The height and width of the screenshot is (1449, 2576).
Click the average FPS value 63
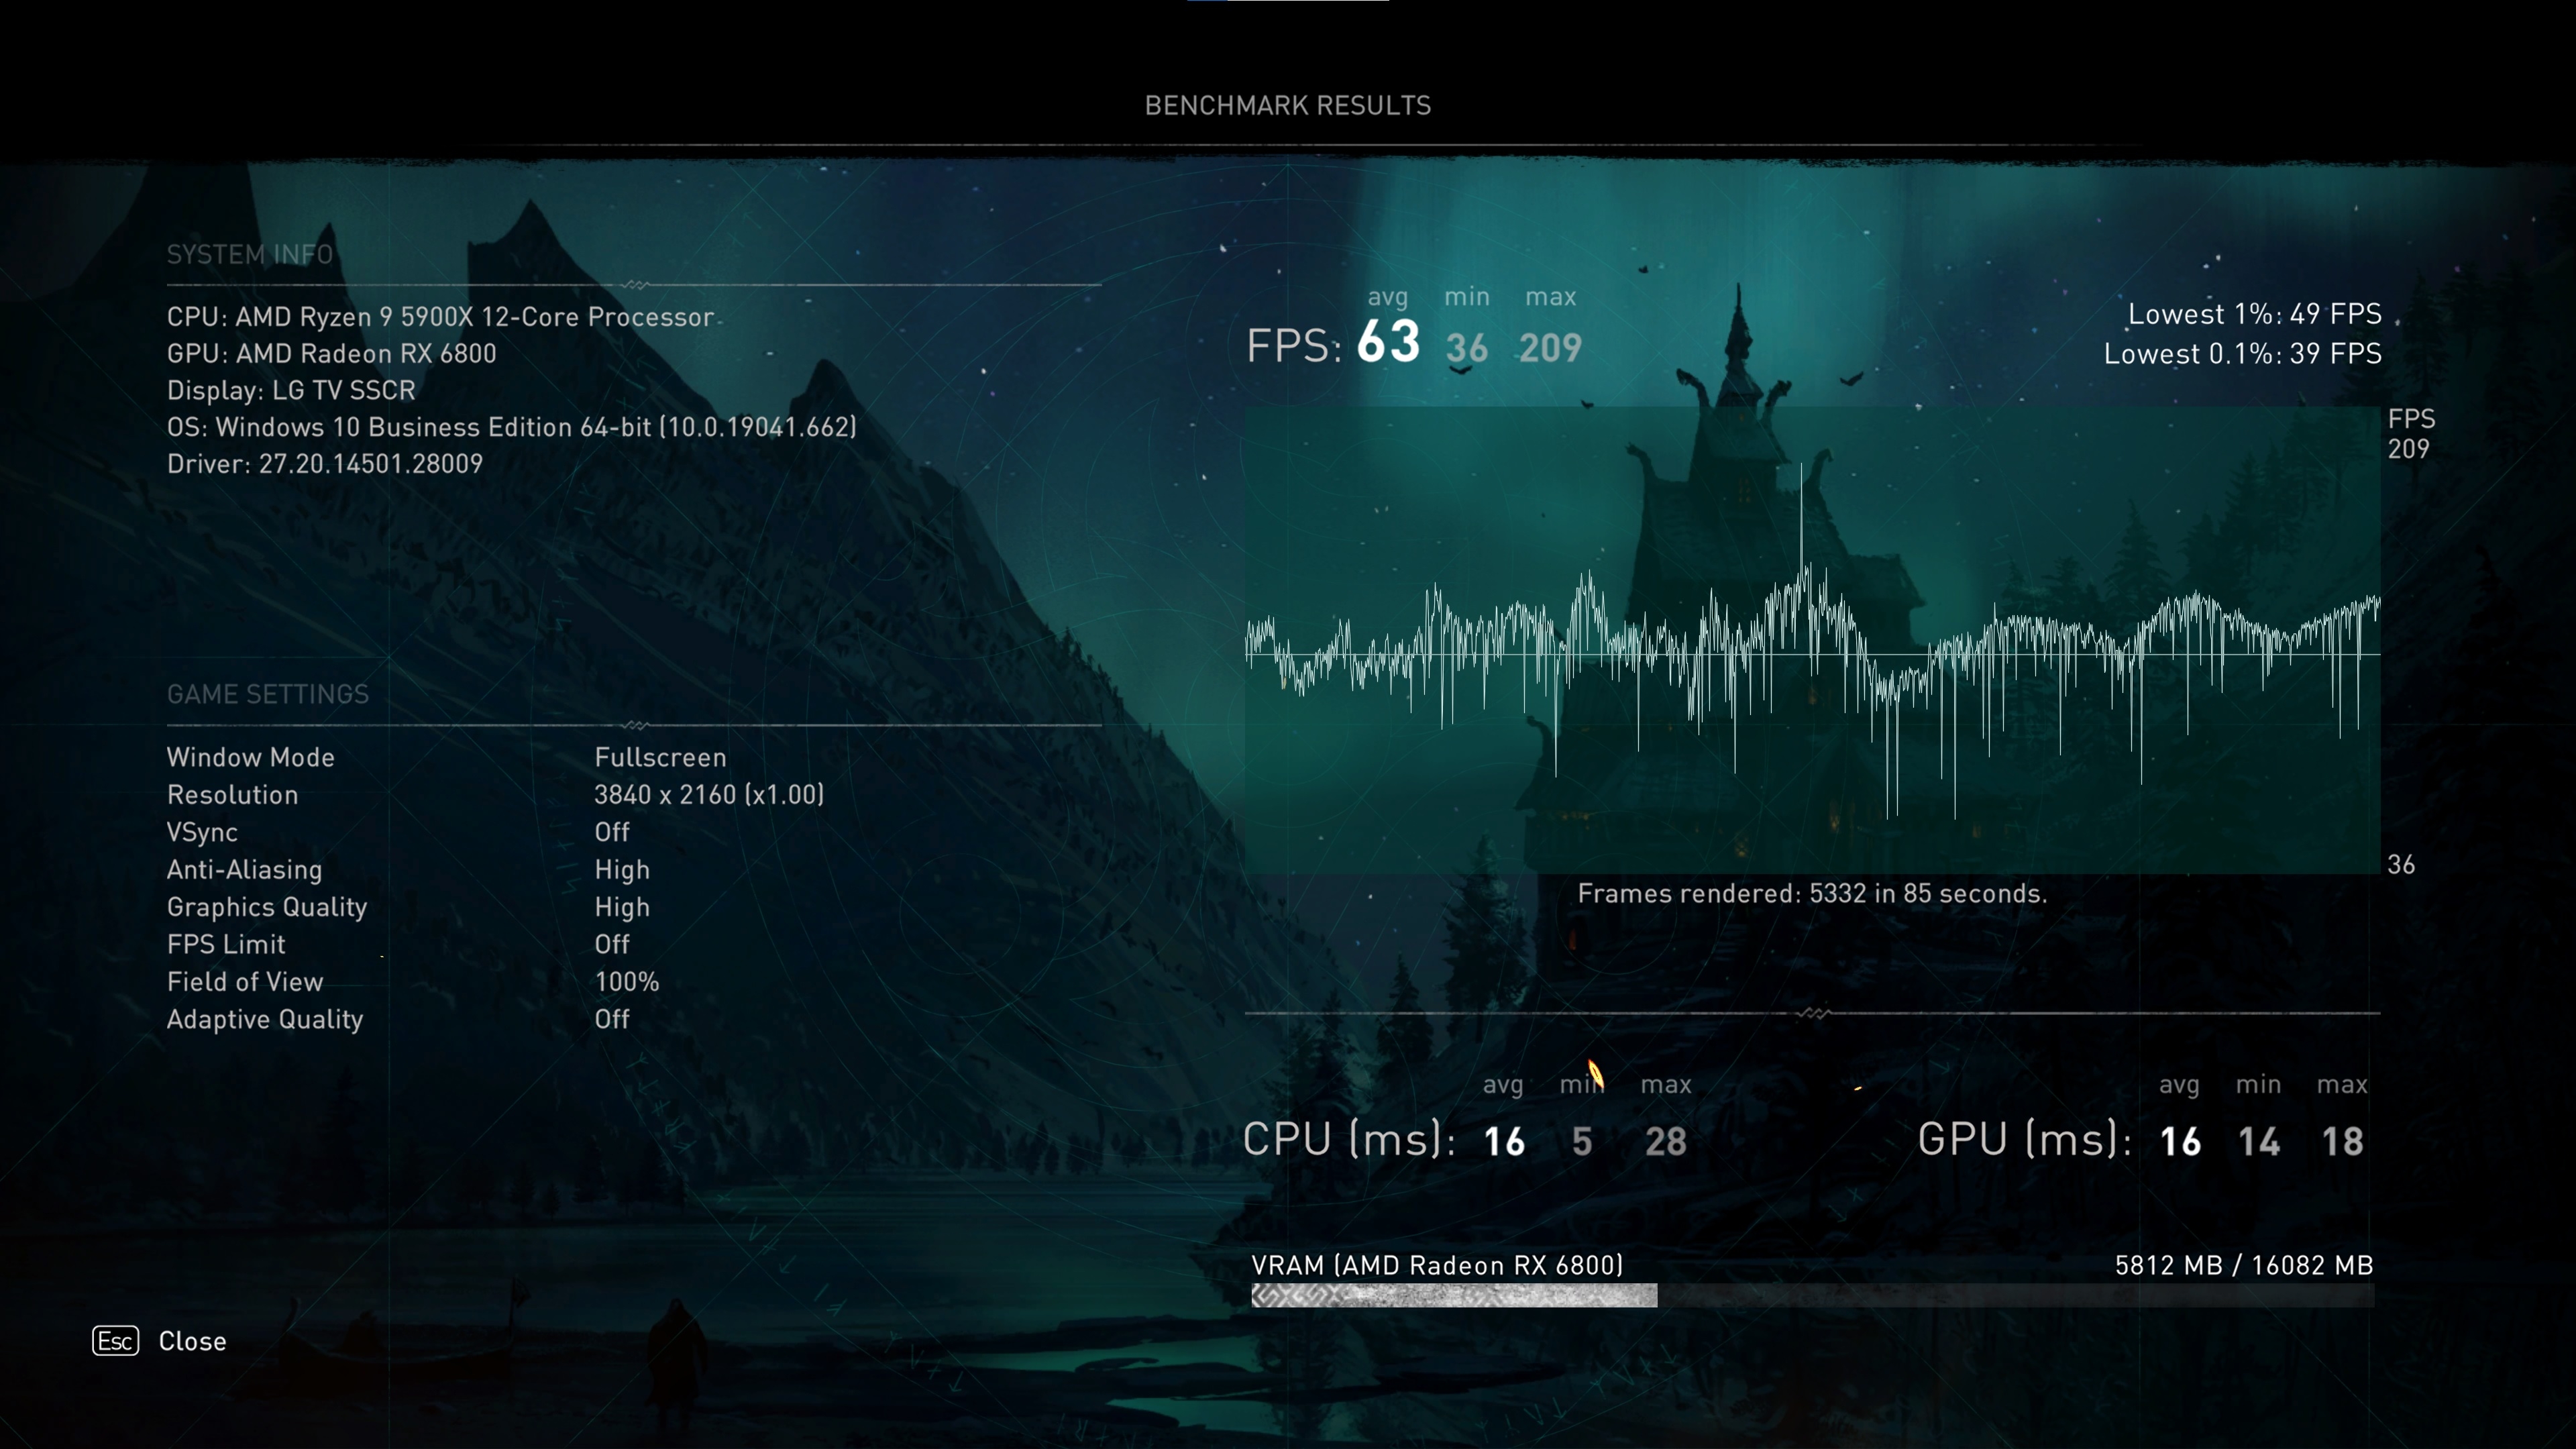pos(1388,342)
